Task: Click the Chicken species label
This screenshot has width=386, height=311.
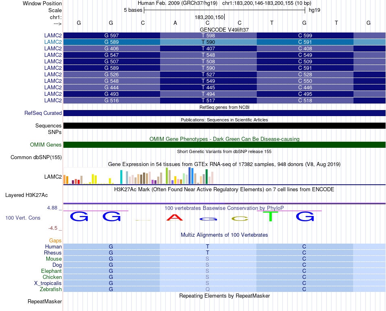Action: coord(52,277)
